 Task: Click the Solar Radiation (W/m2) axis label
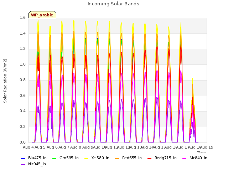click(x=5, y=81)
